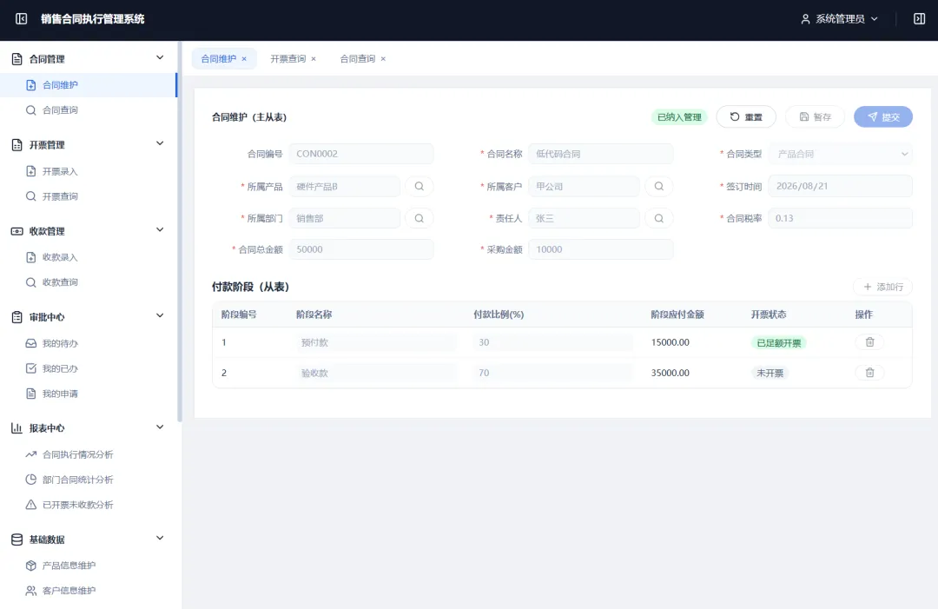Click the 重置 button

coord(746,116)
